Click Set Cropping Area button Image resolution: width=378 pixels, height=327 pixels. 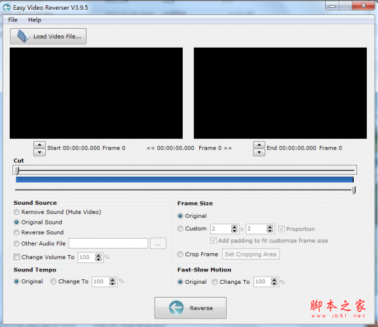tap(251, 254)
